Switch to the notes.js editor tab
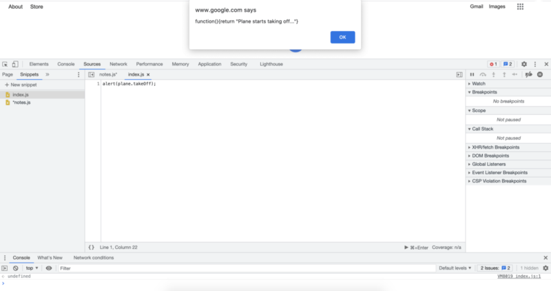This screenshot has height=291, width=551. (108, 74)
